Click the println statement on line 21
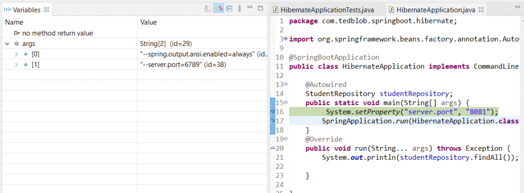The height and width of the screenshot is (193, 524). pyautogui.click(x=420, y=157)
